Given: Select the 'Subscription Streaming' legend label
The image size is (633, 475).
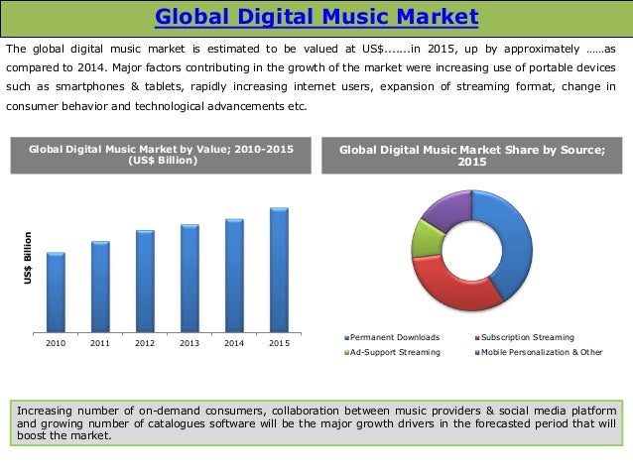Looking at the screenshot, I should click(528, 337).
